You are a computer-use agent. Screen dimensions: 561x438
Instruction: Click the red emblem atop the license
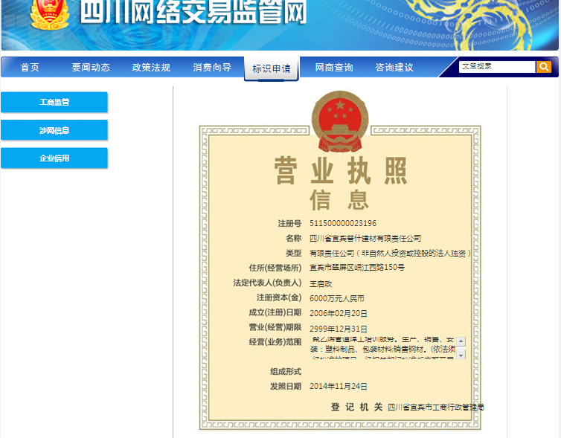[x=340, y=122]
